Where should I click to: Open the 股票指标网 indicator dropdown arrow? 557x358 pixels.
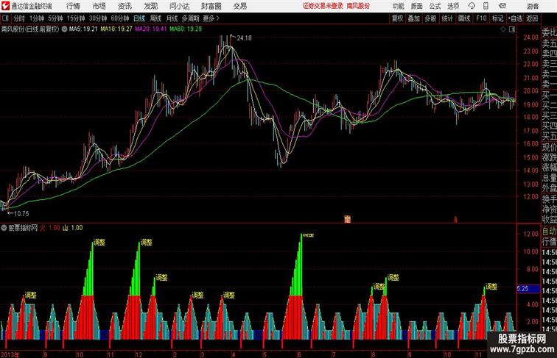coord(4,228)
